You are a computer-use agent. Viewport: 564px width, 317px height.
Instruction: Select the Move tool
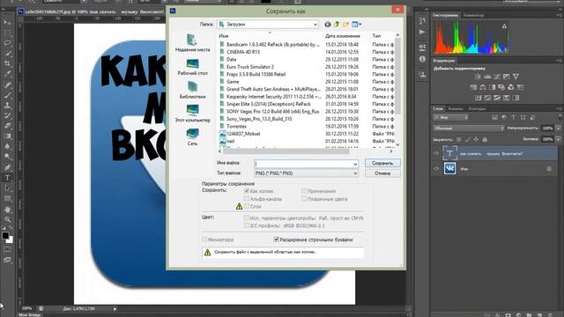coord(7,23)
